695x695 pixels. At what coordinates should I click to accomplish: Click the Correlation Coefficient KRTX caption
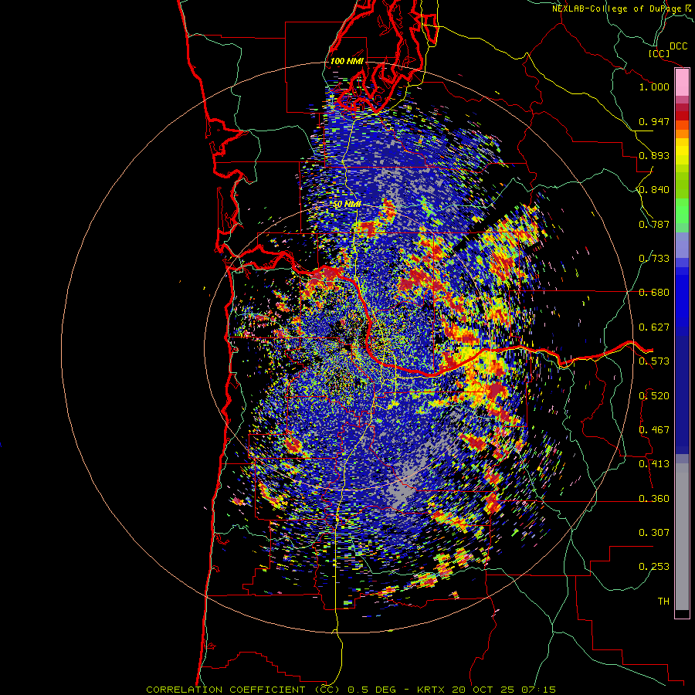[351, 690]
